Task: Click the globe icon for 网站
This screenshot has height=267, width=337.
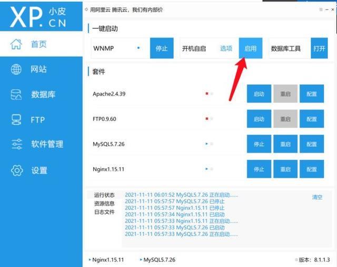Action: (x=16, y=69)
